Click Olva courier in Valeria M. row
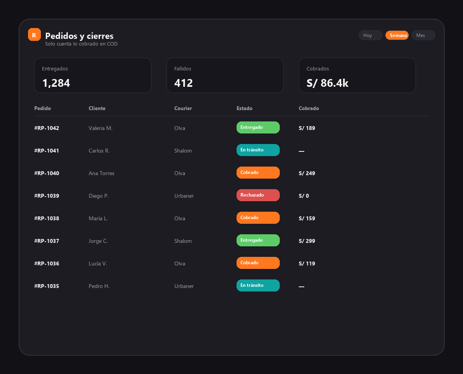This screenshot has height=374, width=463. point(179,128)
